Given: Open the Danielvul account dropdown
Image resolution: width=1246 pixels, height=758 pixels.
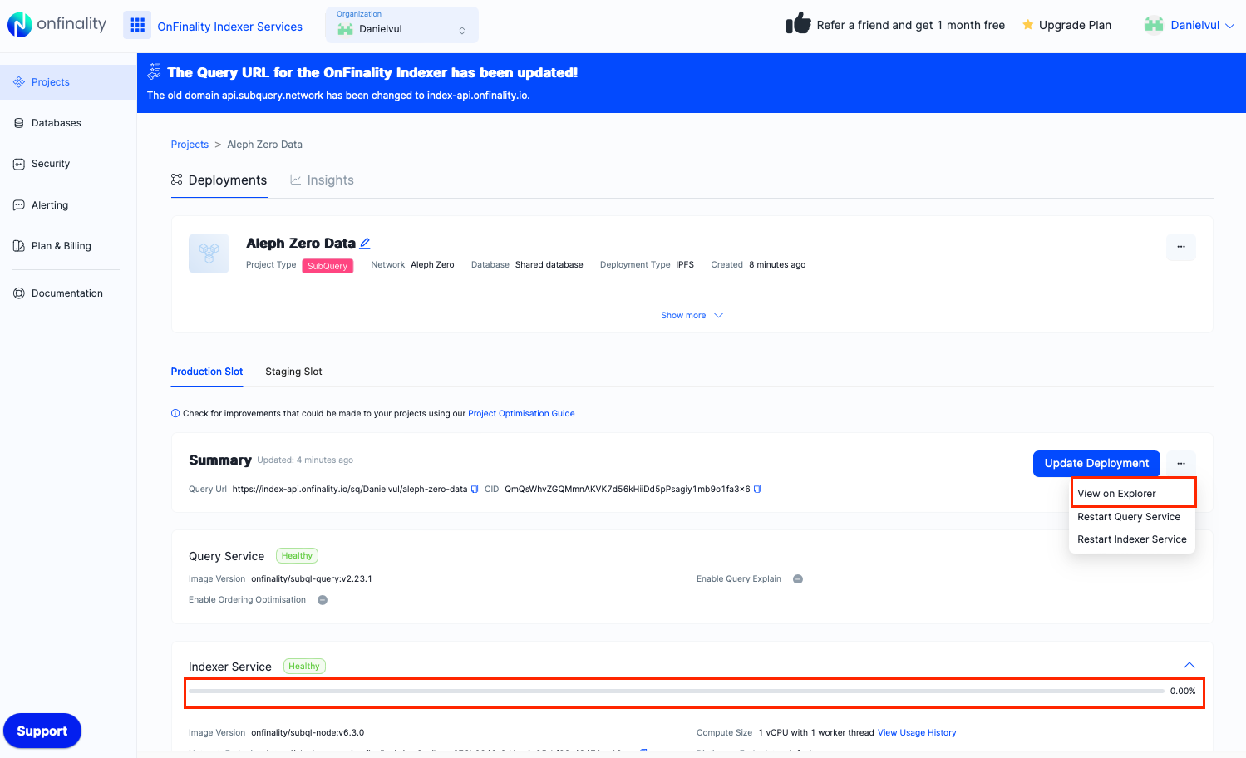Looking at the screenshot, I should tap(1190, 25).
